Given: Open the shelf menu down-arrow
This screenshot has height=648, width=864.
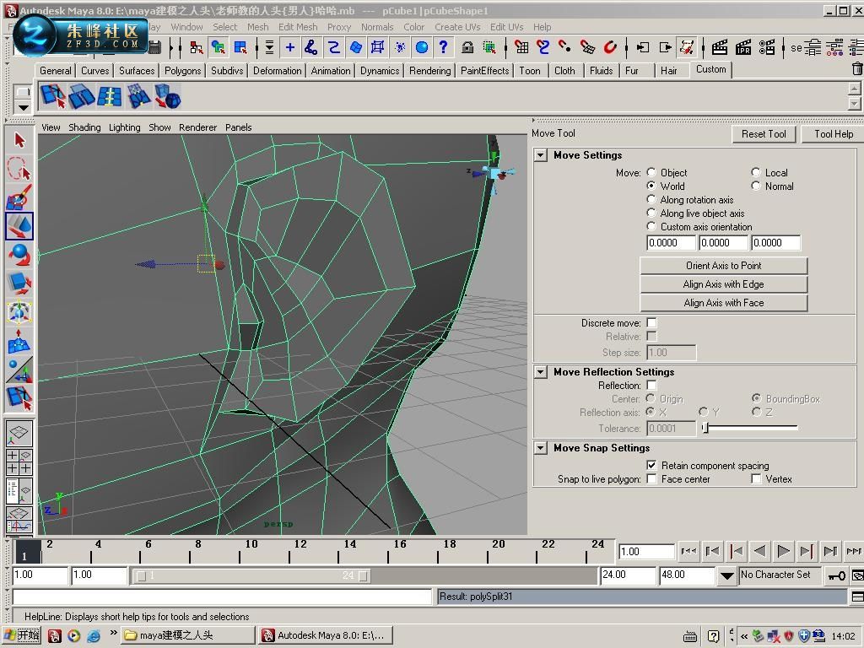Looking at the screenshot, I should 23,107.
